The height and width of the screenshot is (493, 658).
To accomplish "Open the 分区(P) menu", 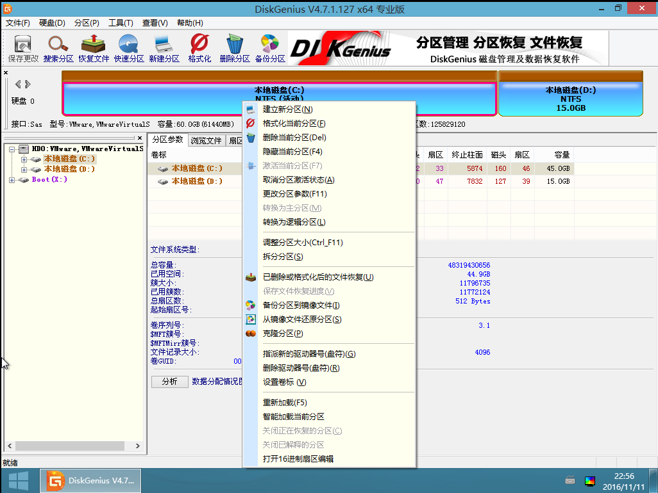I will [87, 23].
